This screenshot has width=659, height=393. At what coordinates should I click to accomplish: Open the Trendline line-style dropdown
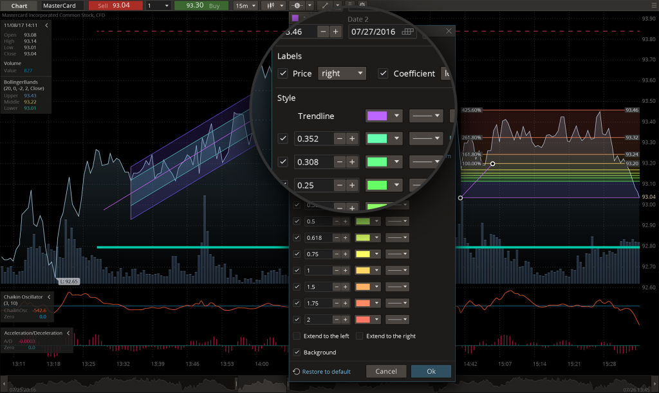tap(425, 116)
